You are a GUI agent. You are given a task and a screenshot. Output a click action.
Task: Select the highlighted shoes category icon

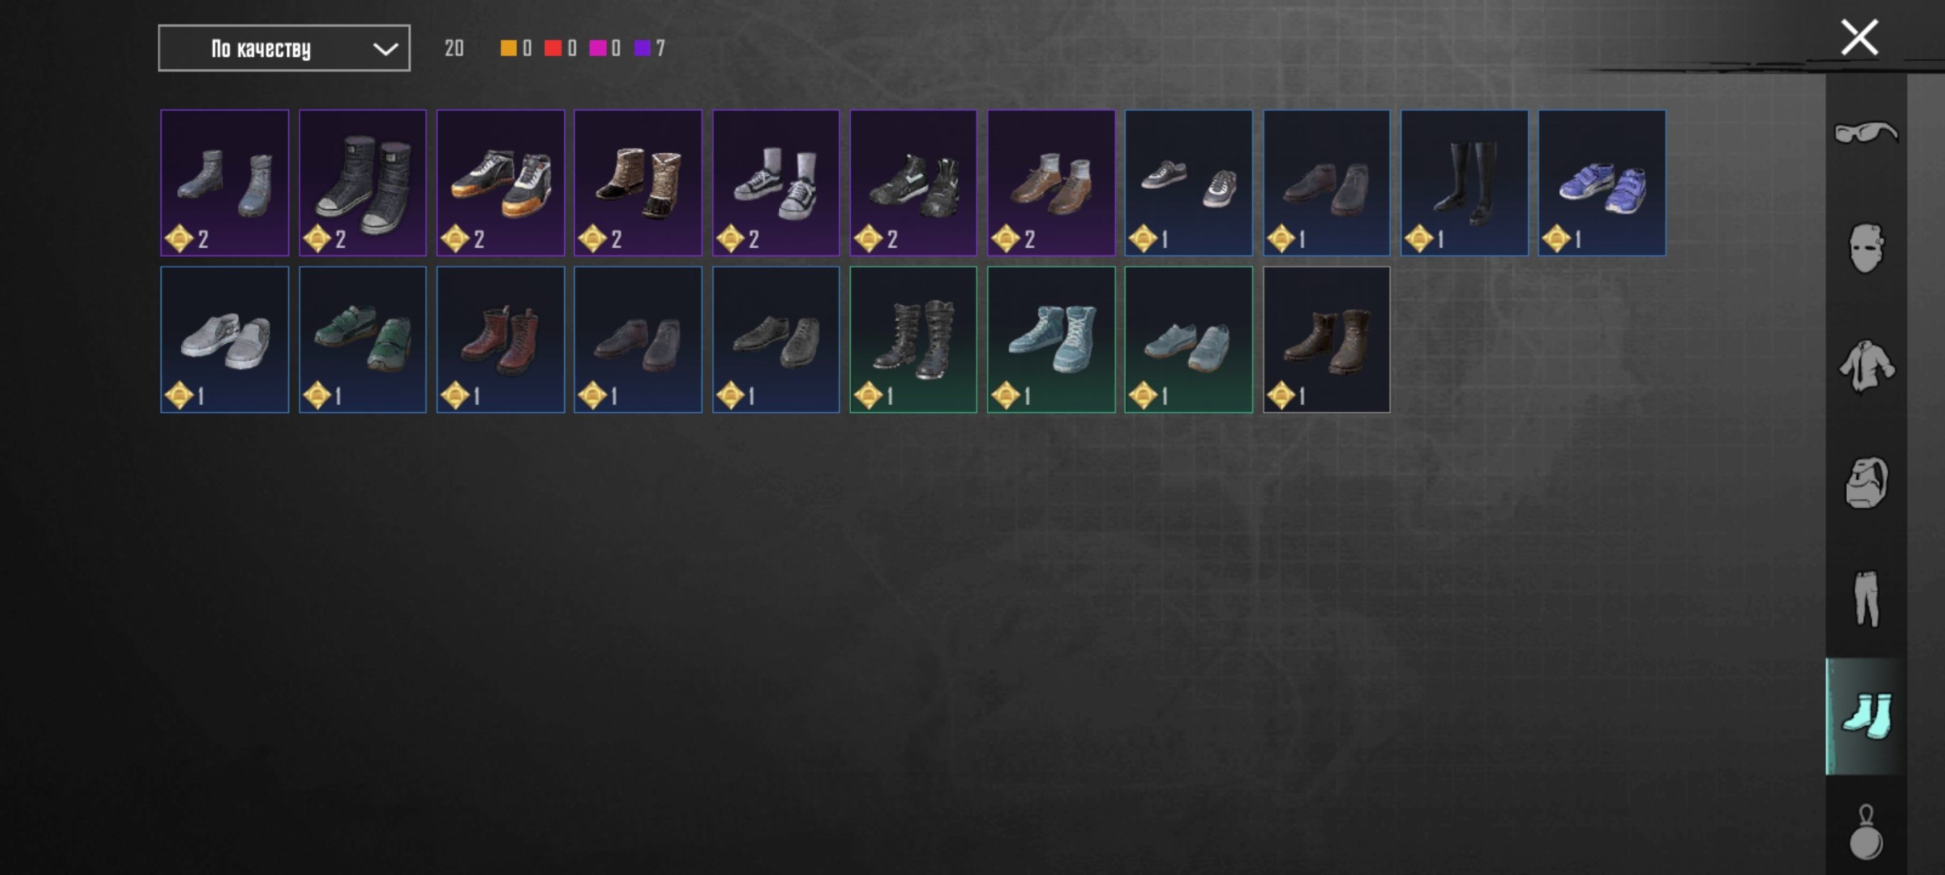[x=1865, y=716]
